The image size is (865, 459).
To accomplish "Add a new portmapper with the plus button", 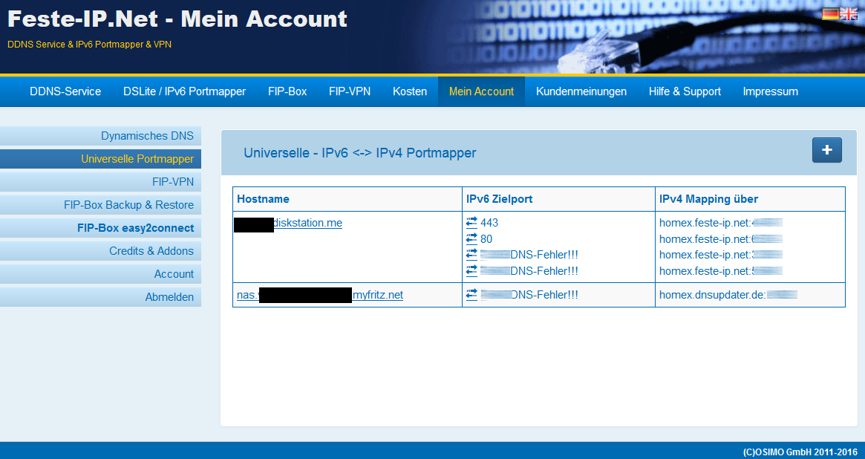I will pos(827,150).
